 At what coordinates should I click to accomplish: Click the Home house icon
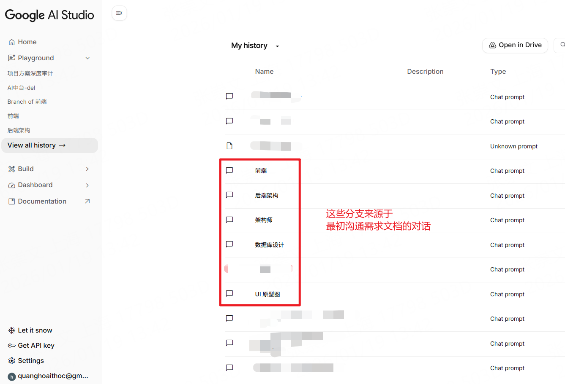point(11,42)
